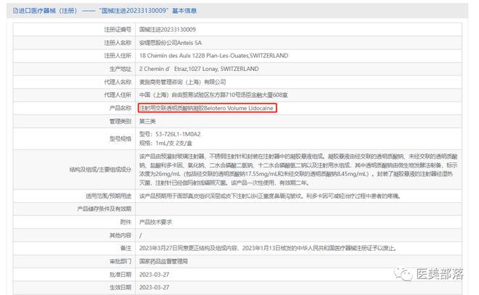479x295 pixels.
Task: Select the 其他内容 label
Action: click(120, 236)
